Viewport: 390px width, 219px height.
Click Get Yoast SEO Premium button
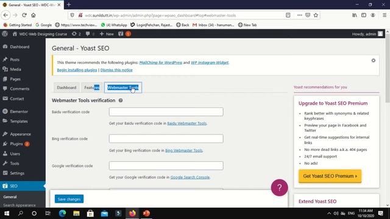tap(330, 176)
